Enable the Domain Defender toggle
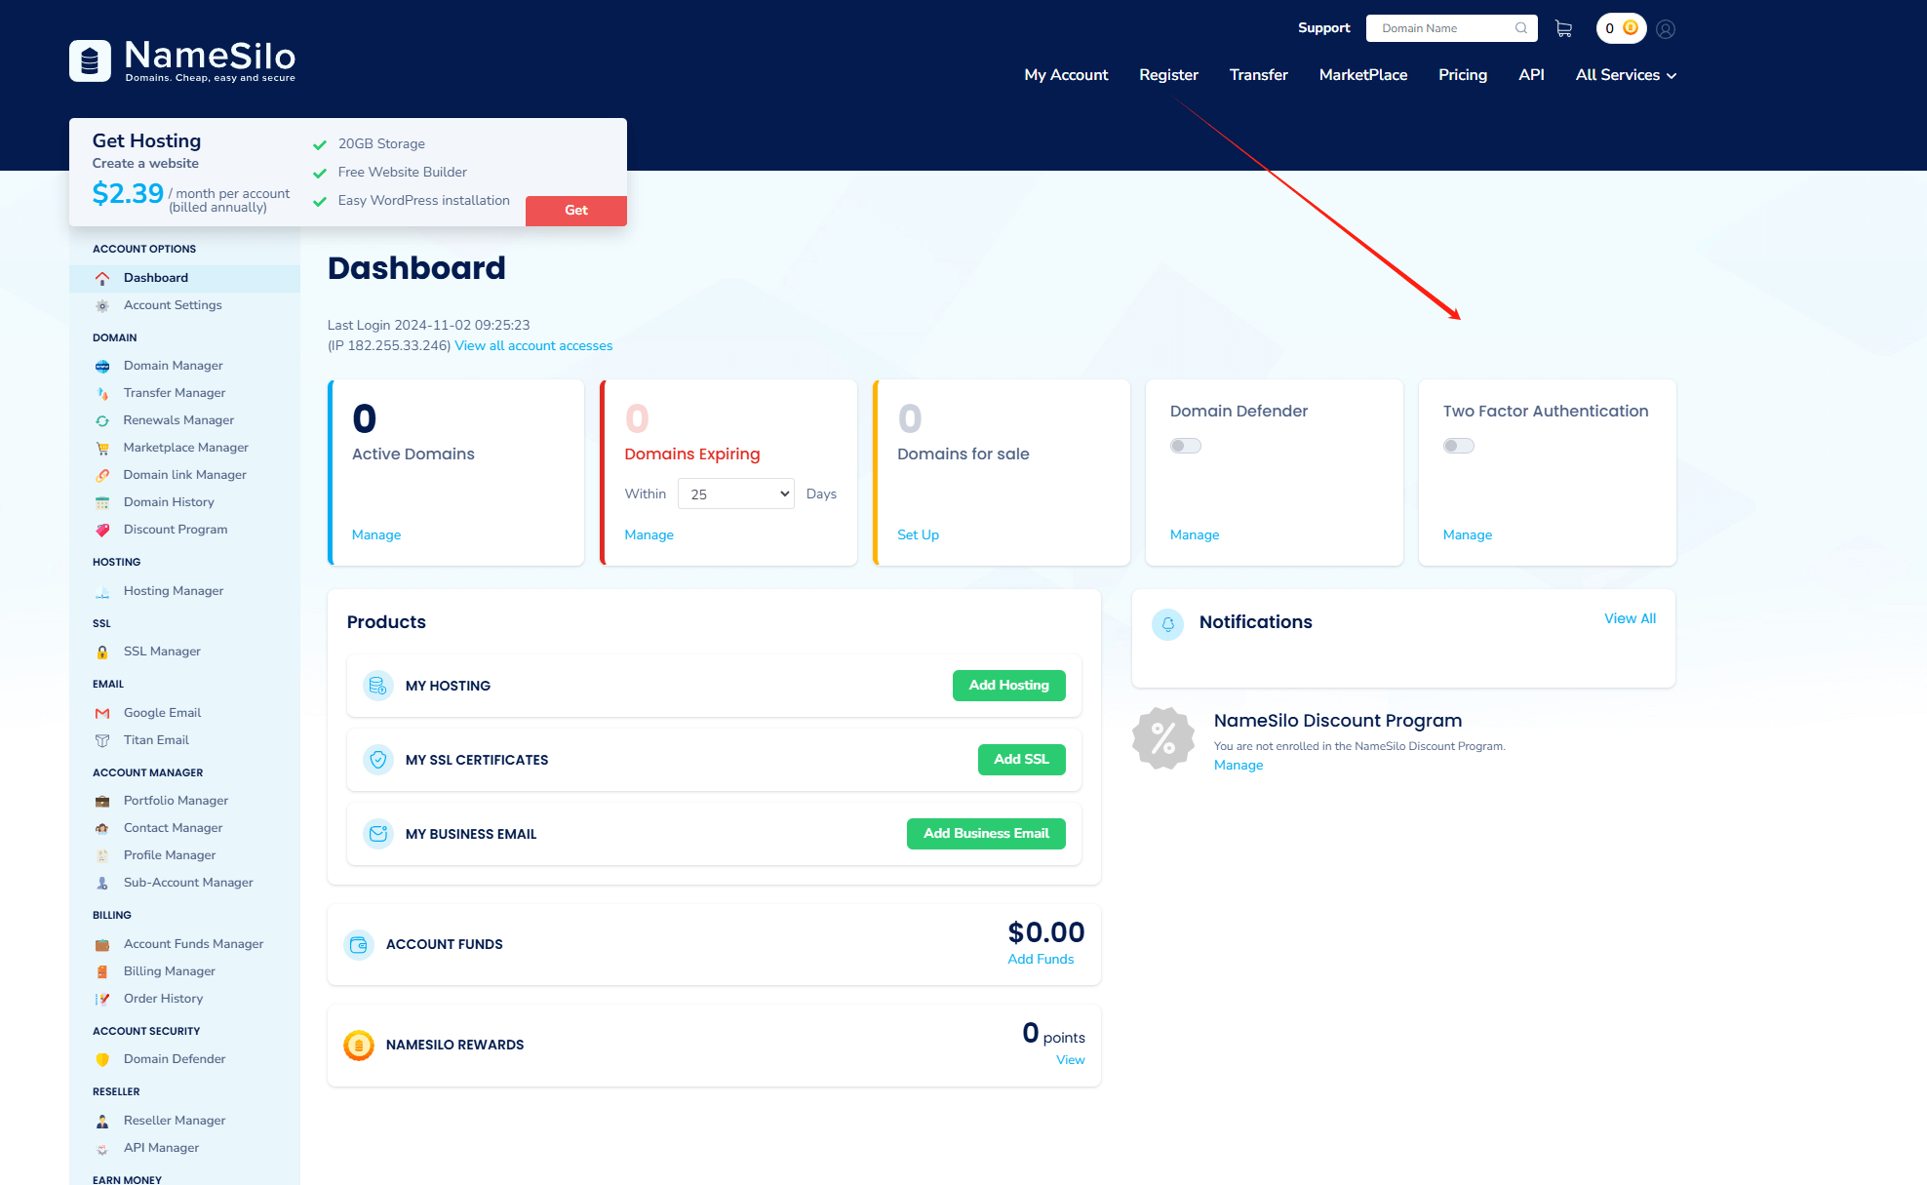 point(1185,446)
